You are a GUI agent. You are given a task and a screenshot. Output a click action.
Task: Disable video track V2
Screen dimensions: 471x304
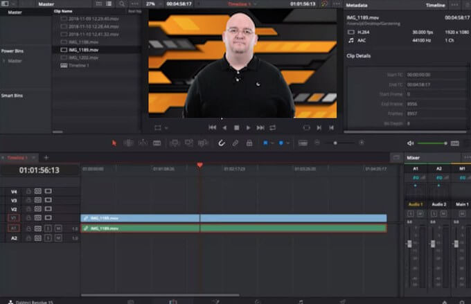pyautogui.click(x=48, y=209)
